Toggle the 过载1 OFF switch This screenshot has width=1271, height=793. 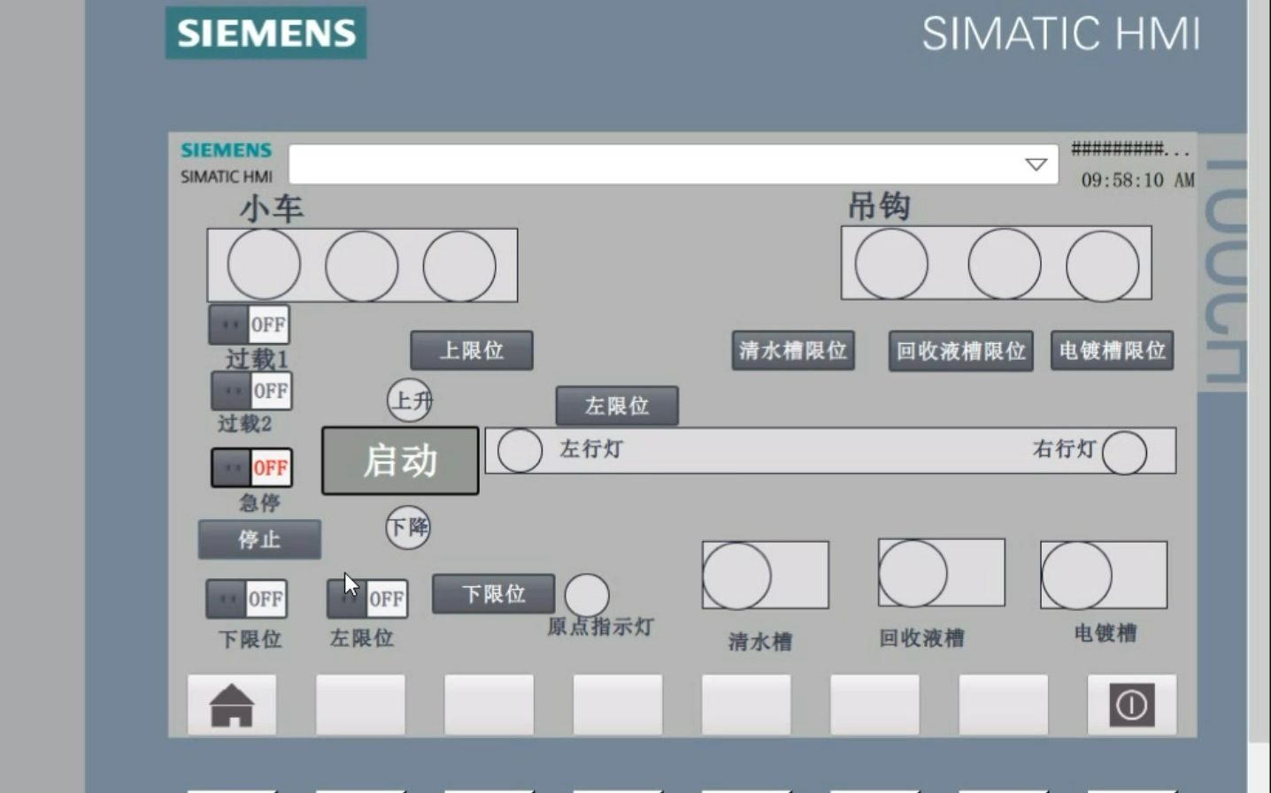[249, 324]
